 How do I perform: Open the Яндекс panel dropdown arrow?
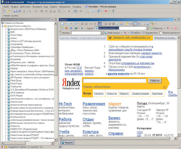(x=175, y=20)
